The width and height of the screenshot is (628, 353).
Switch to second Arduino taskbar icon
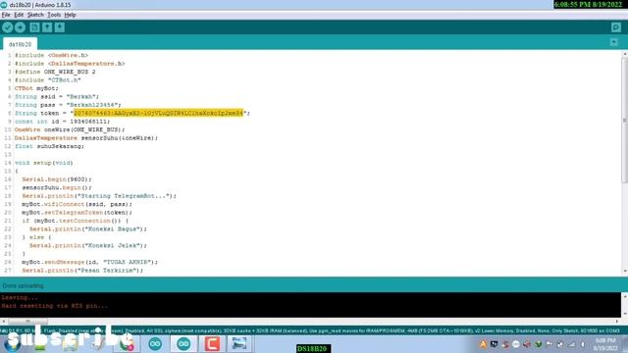[x=183, y=344]
